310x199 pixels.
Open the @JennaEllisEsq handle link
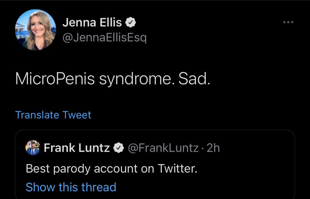[x=104, y=38]
